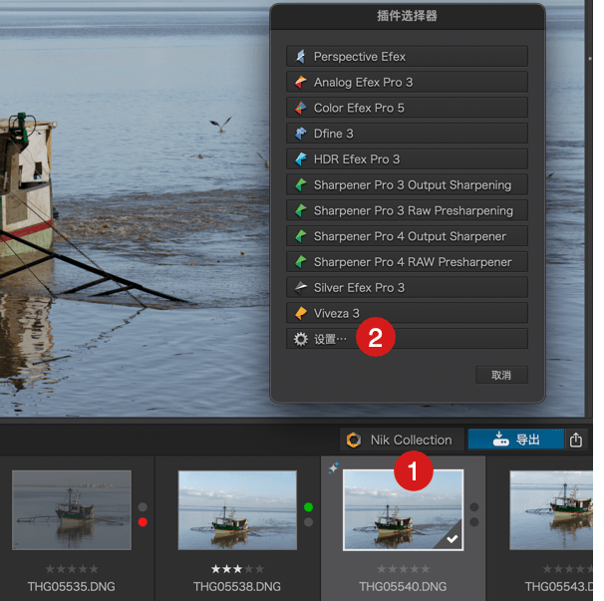Select thumbnail THG05538.DNG
Viewport: 604px width, 601px height.
(x=237, y=510)
